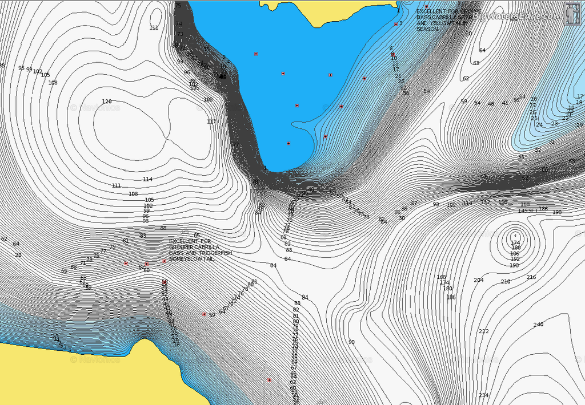Select the southernmost red fishing marker on the chart
585x405 pixels.
coord(269,380)
